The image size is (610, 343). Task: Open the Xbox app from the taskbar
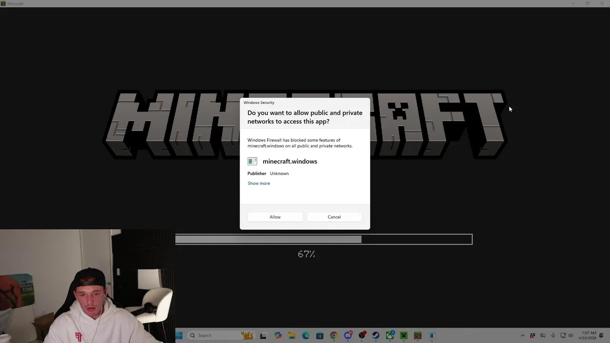pos(390,335)
